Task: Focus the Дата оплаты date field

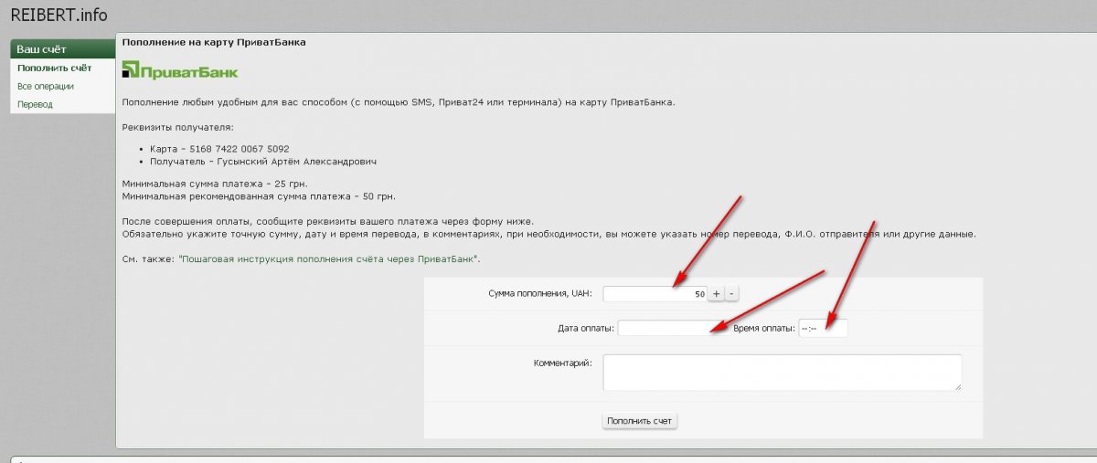Action: click(x=670, y=328)
